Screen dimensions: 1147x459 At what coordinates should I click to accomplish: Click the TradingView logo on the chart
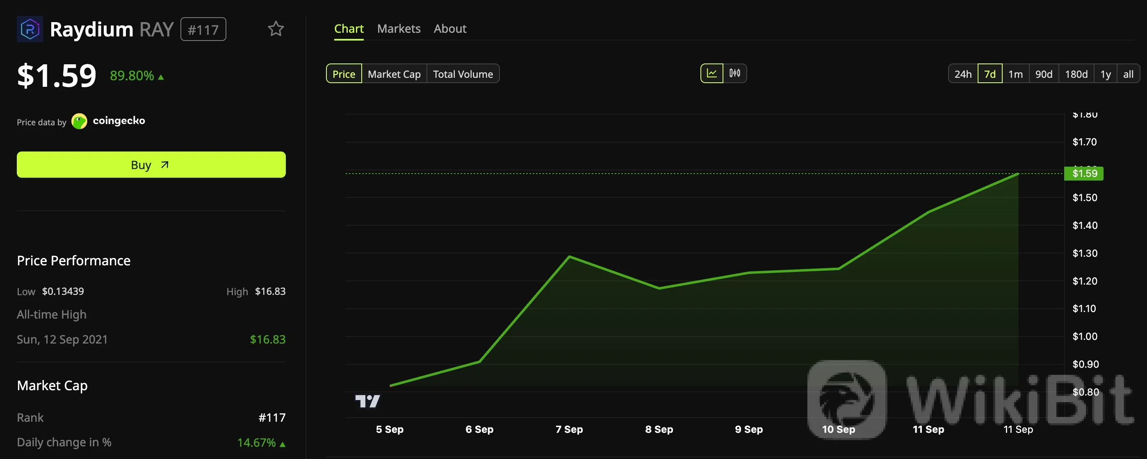tap(367, 401)
